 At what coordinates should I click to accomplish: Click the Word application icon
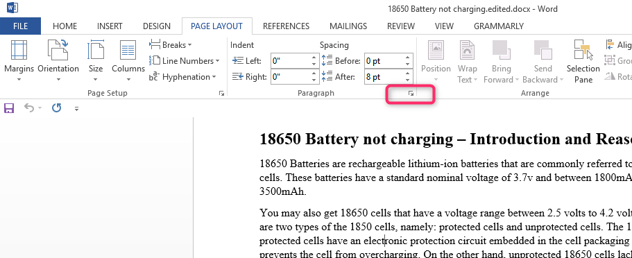(x=12, y=7)
